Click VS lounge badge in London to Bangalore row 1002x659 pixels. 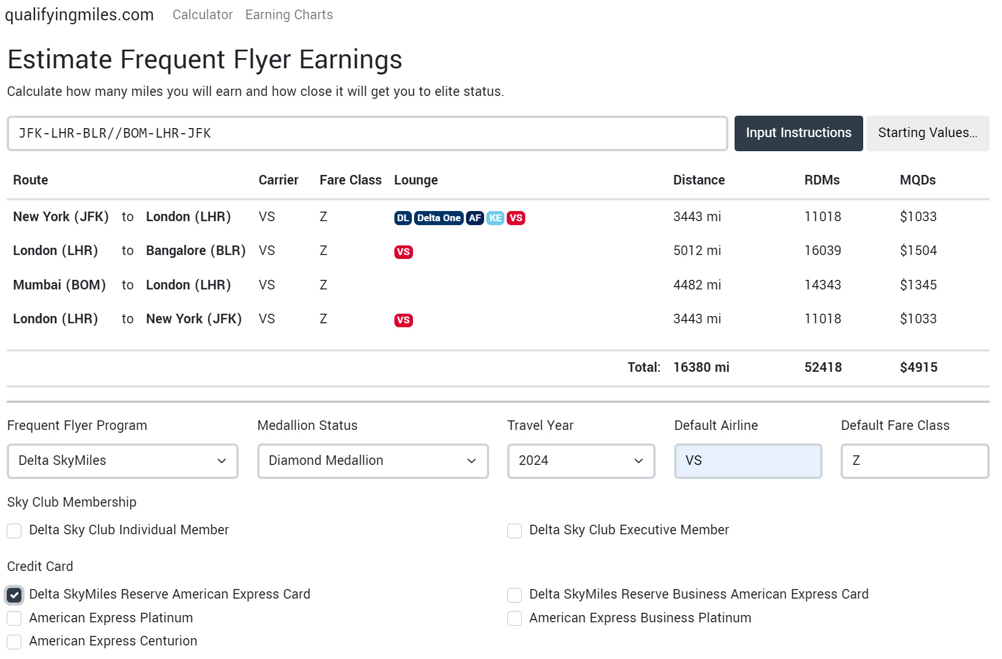pos(403,252)
